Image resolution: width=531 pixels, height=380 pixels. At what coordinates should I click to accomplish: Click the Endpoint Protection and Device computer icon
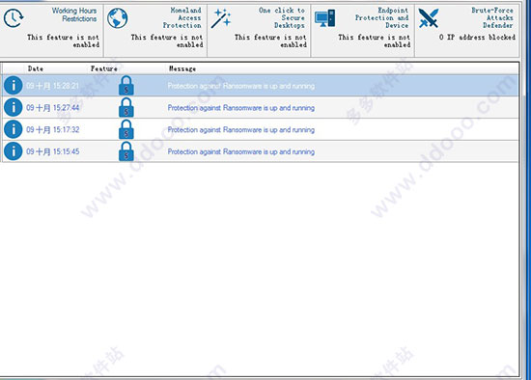[324, 18]
